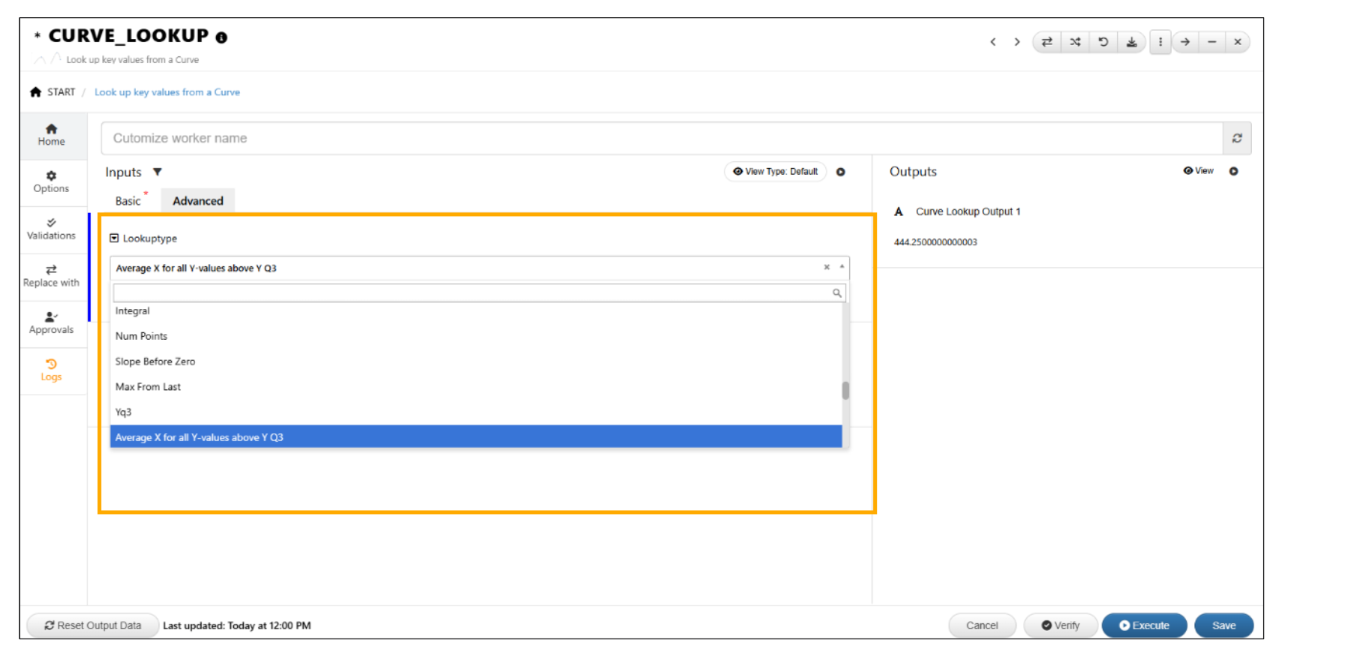
Task: Expand the Inputs filter triangle
Action: point(158,173)
